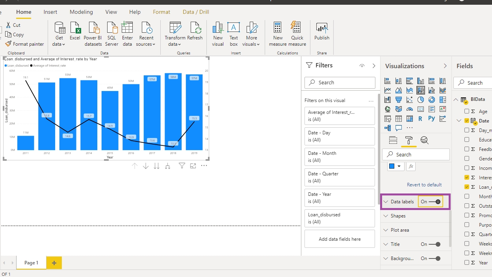This screenshot has height=277, width=492.
Task: Open the data color dropdown
Action: (x=395, y=166)
